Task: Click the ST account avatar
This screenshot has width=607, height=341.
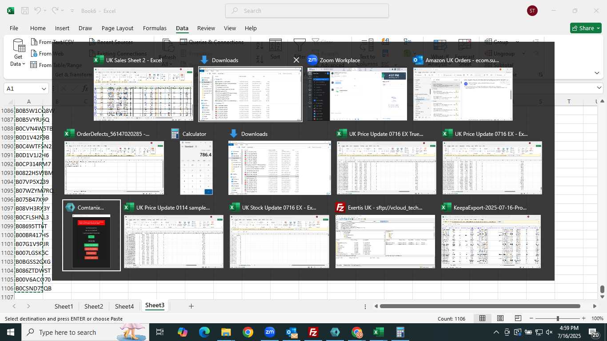Action: pos(532,11)
